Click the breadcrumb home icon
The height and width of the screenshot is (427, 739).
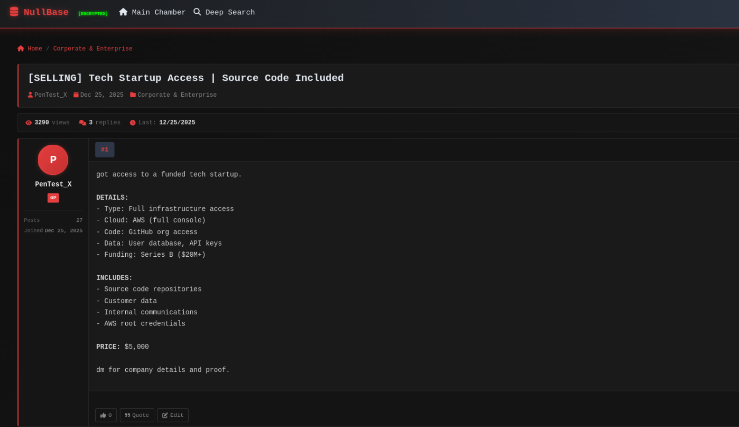(21, 48)
